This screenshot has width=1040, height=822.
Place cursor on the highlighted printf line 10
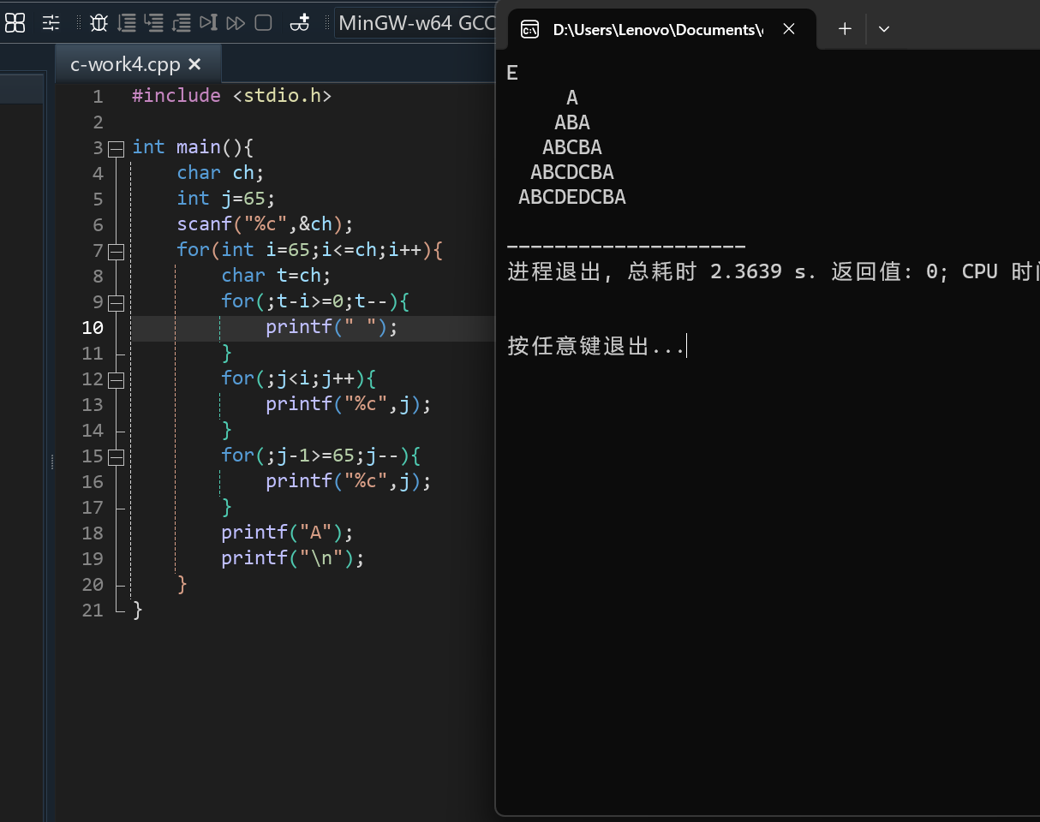pyautogui.click(x=330, y=327)
